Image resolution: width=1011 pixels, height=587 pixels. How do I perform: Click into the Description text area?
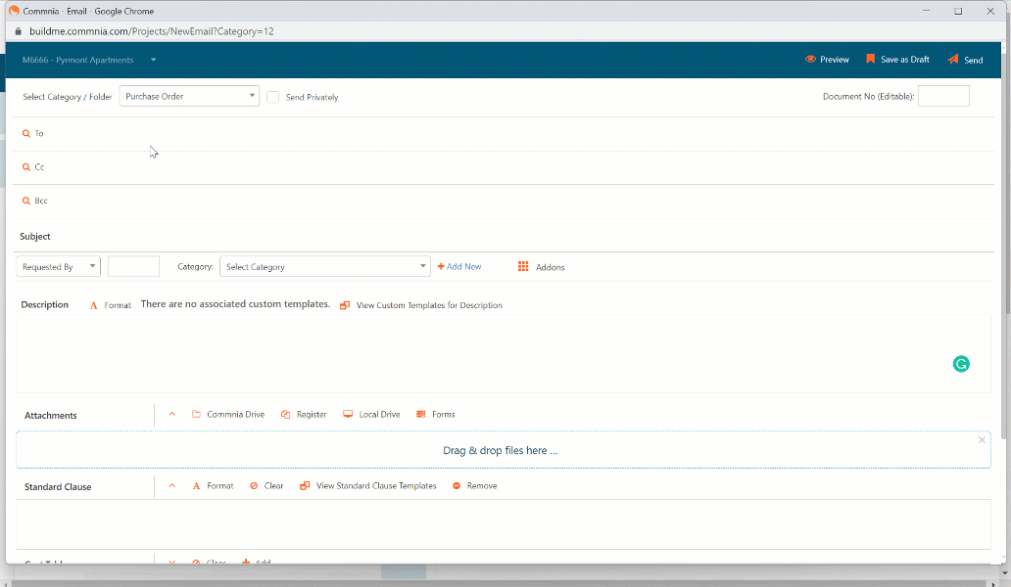pyautogui.click(x=503, y=353)
